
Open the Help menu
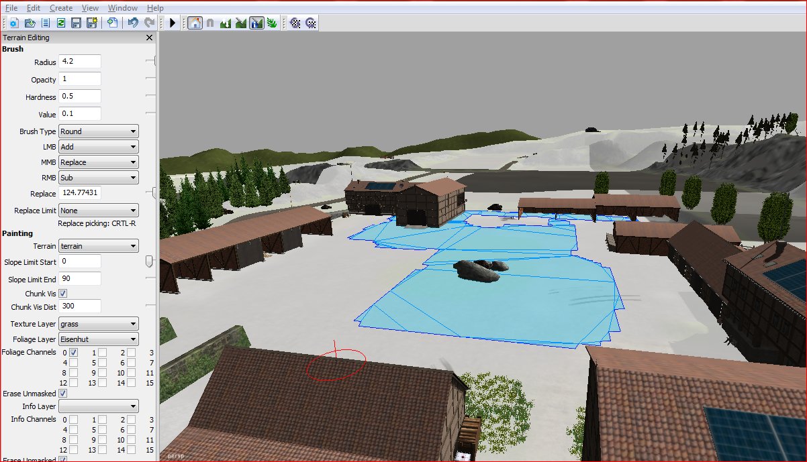[155, 8]
